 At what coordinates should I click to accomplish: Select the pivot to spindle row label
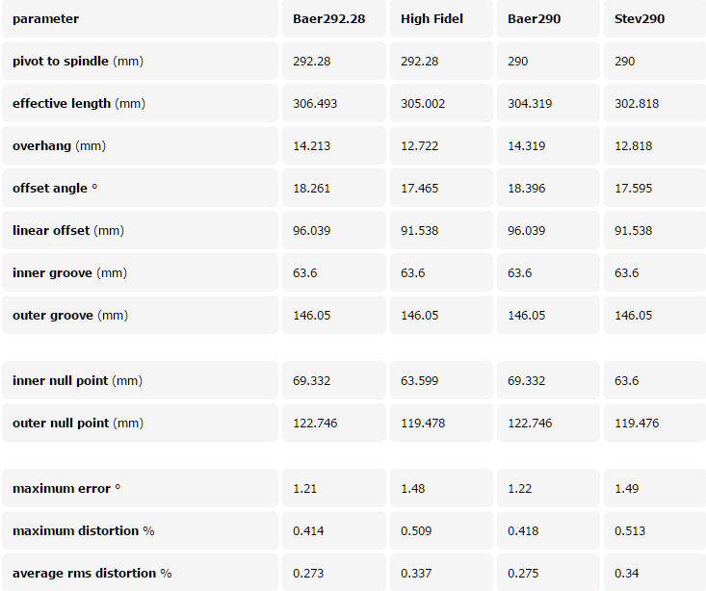[78, 62]
